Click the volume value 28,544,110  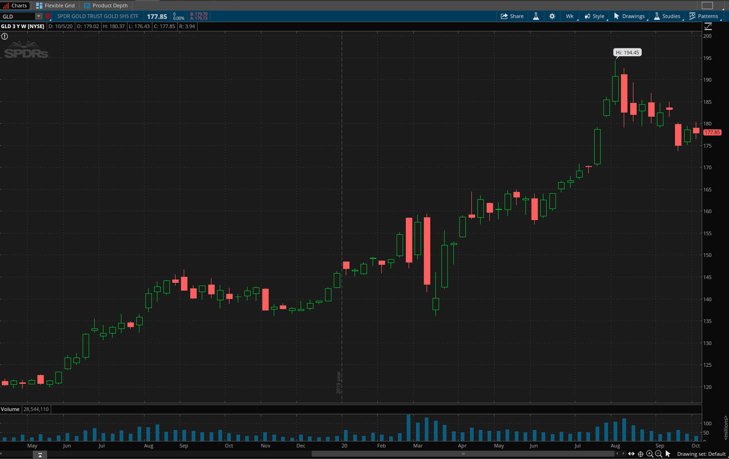coord(36,409)
